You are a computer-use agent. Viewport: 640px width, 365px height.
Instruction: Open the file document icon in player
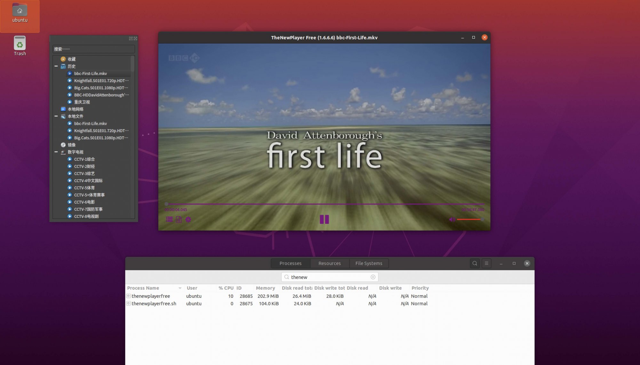[179, 219]
